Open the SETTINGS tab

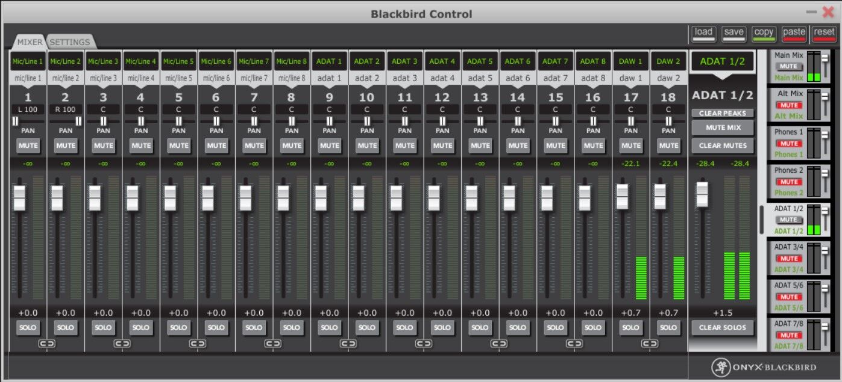[x=70, y=42]
